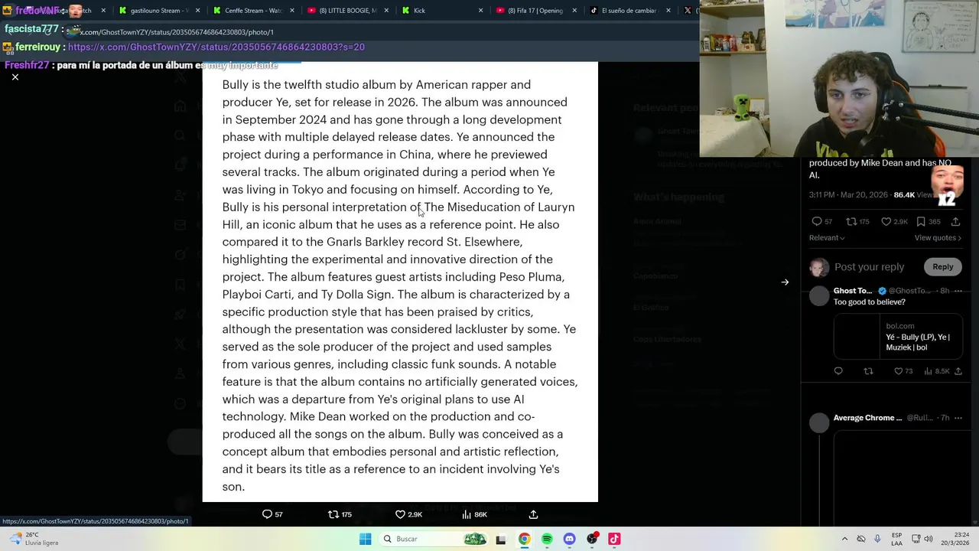Close the photo viewer with the X
The height and width of the screenshot is (551, 979).
pyautogui.click(x=15, y=77)
